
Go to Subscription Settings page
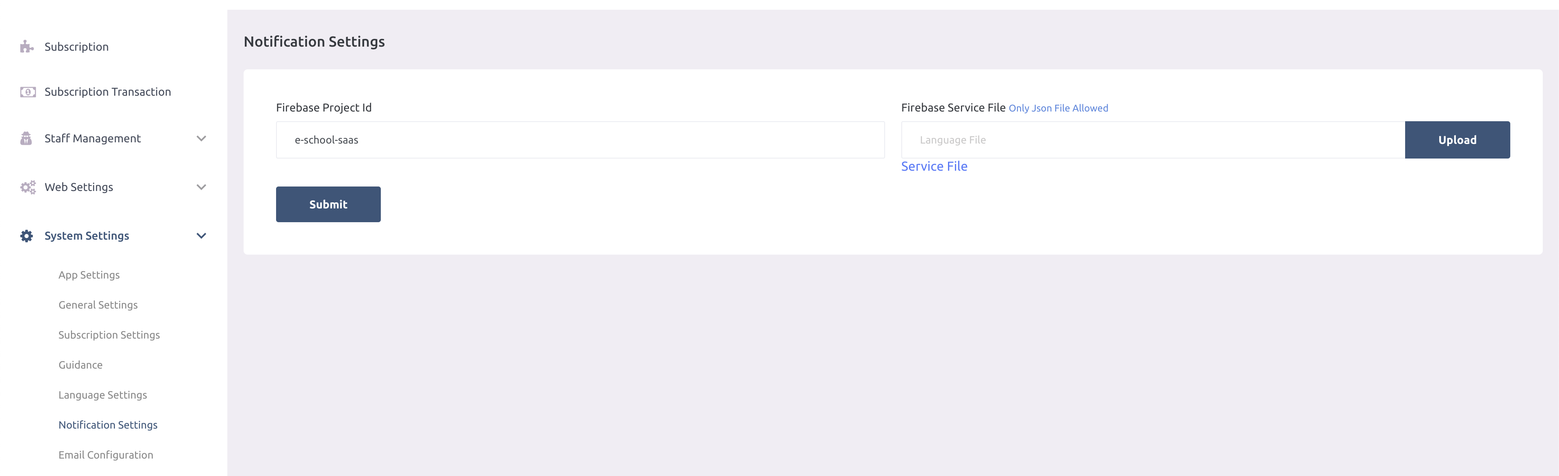(109, 334)
